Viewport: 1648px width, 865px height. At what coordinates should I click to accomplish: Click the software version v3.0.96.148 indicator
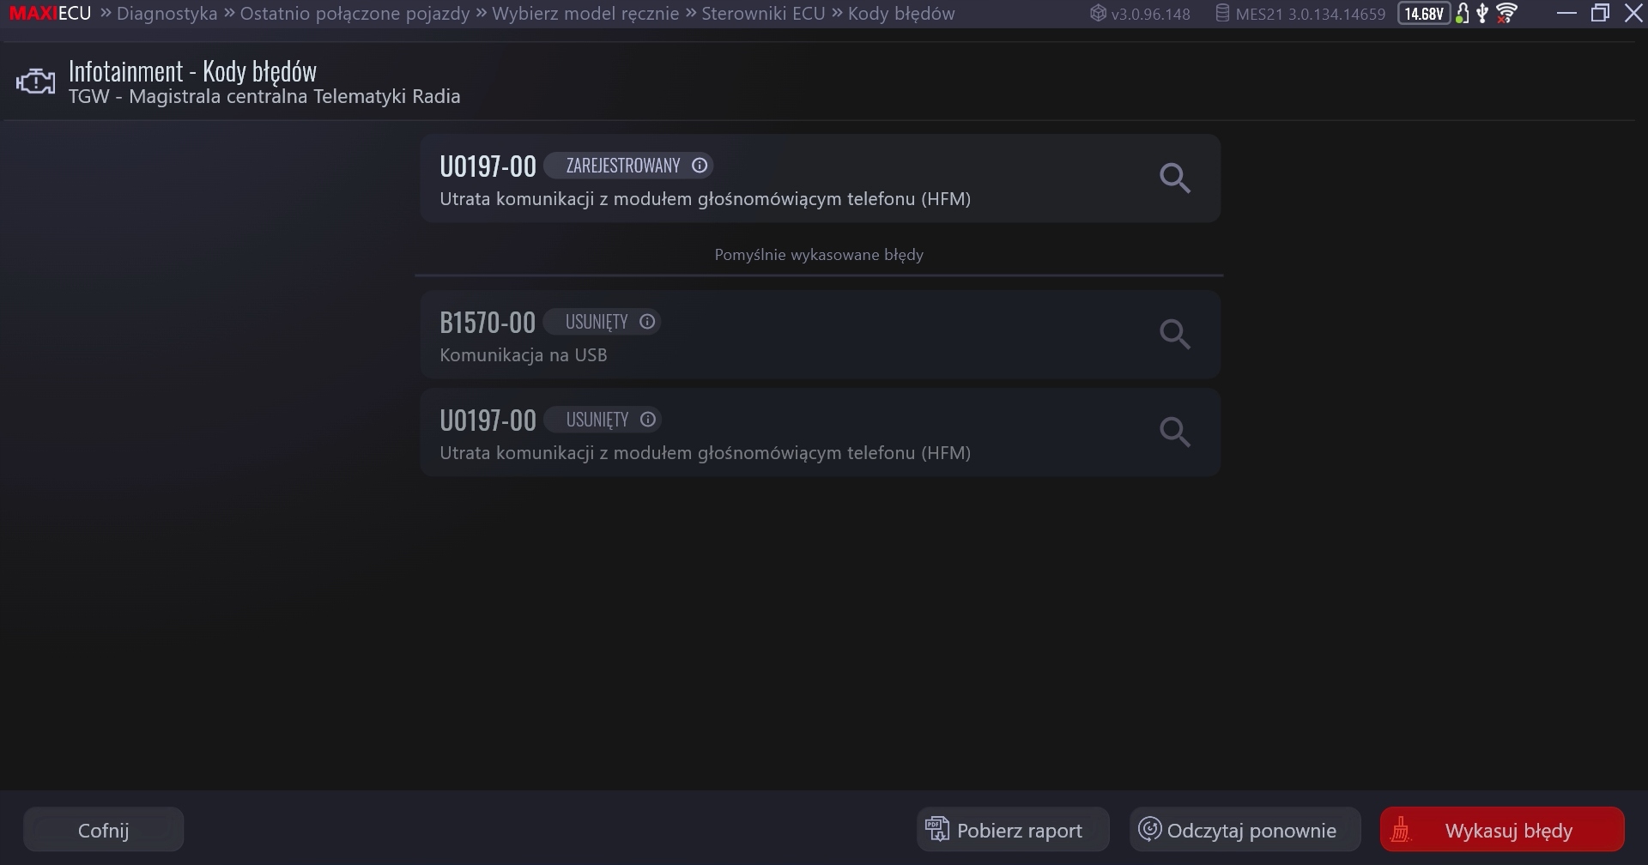coord(1140,14)
